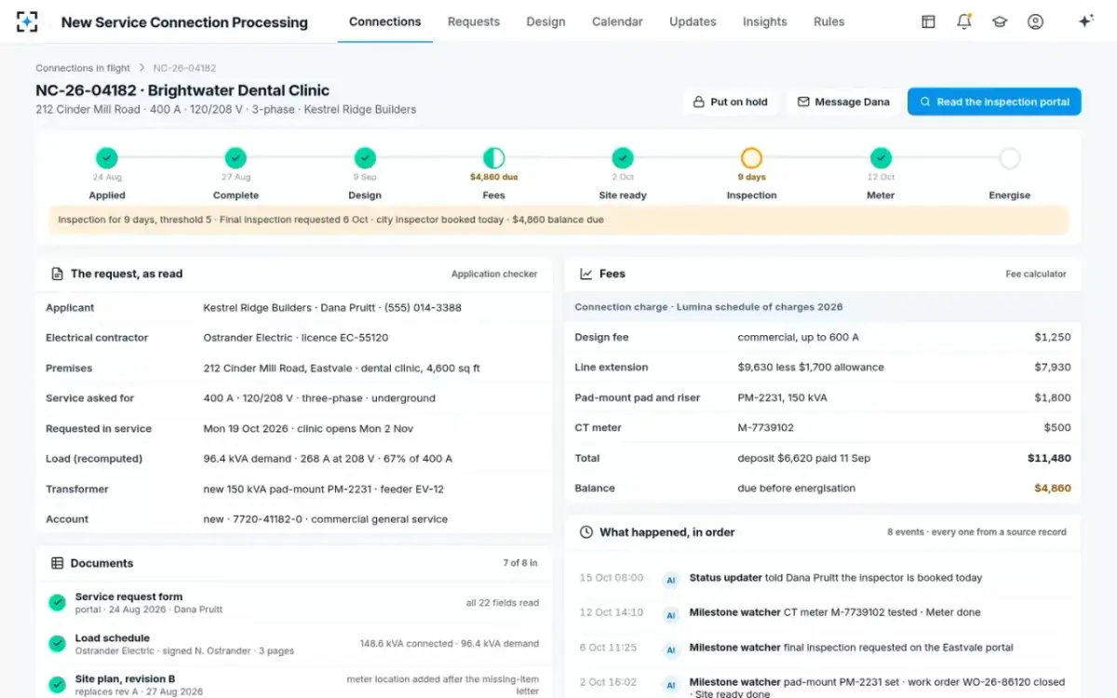This screenshot has height=698, width=1117.
Task: Switch to the Updates tab
Action: click(693, 21)
